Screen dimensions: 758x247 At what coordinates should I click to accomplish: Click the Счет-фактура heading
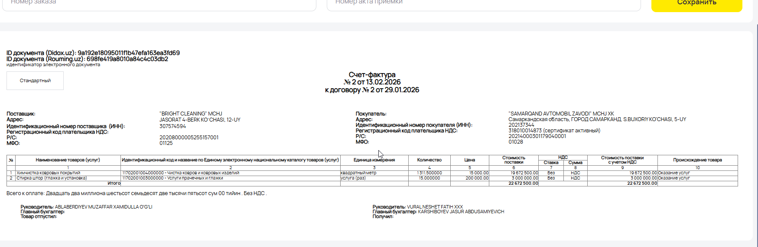pyautogui.click(x=372, y=74)
